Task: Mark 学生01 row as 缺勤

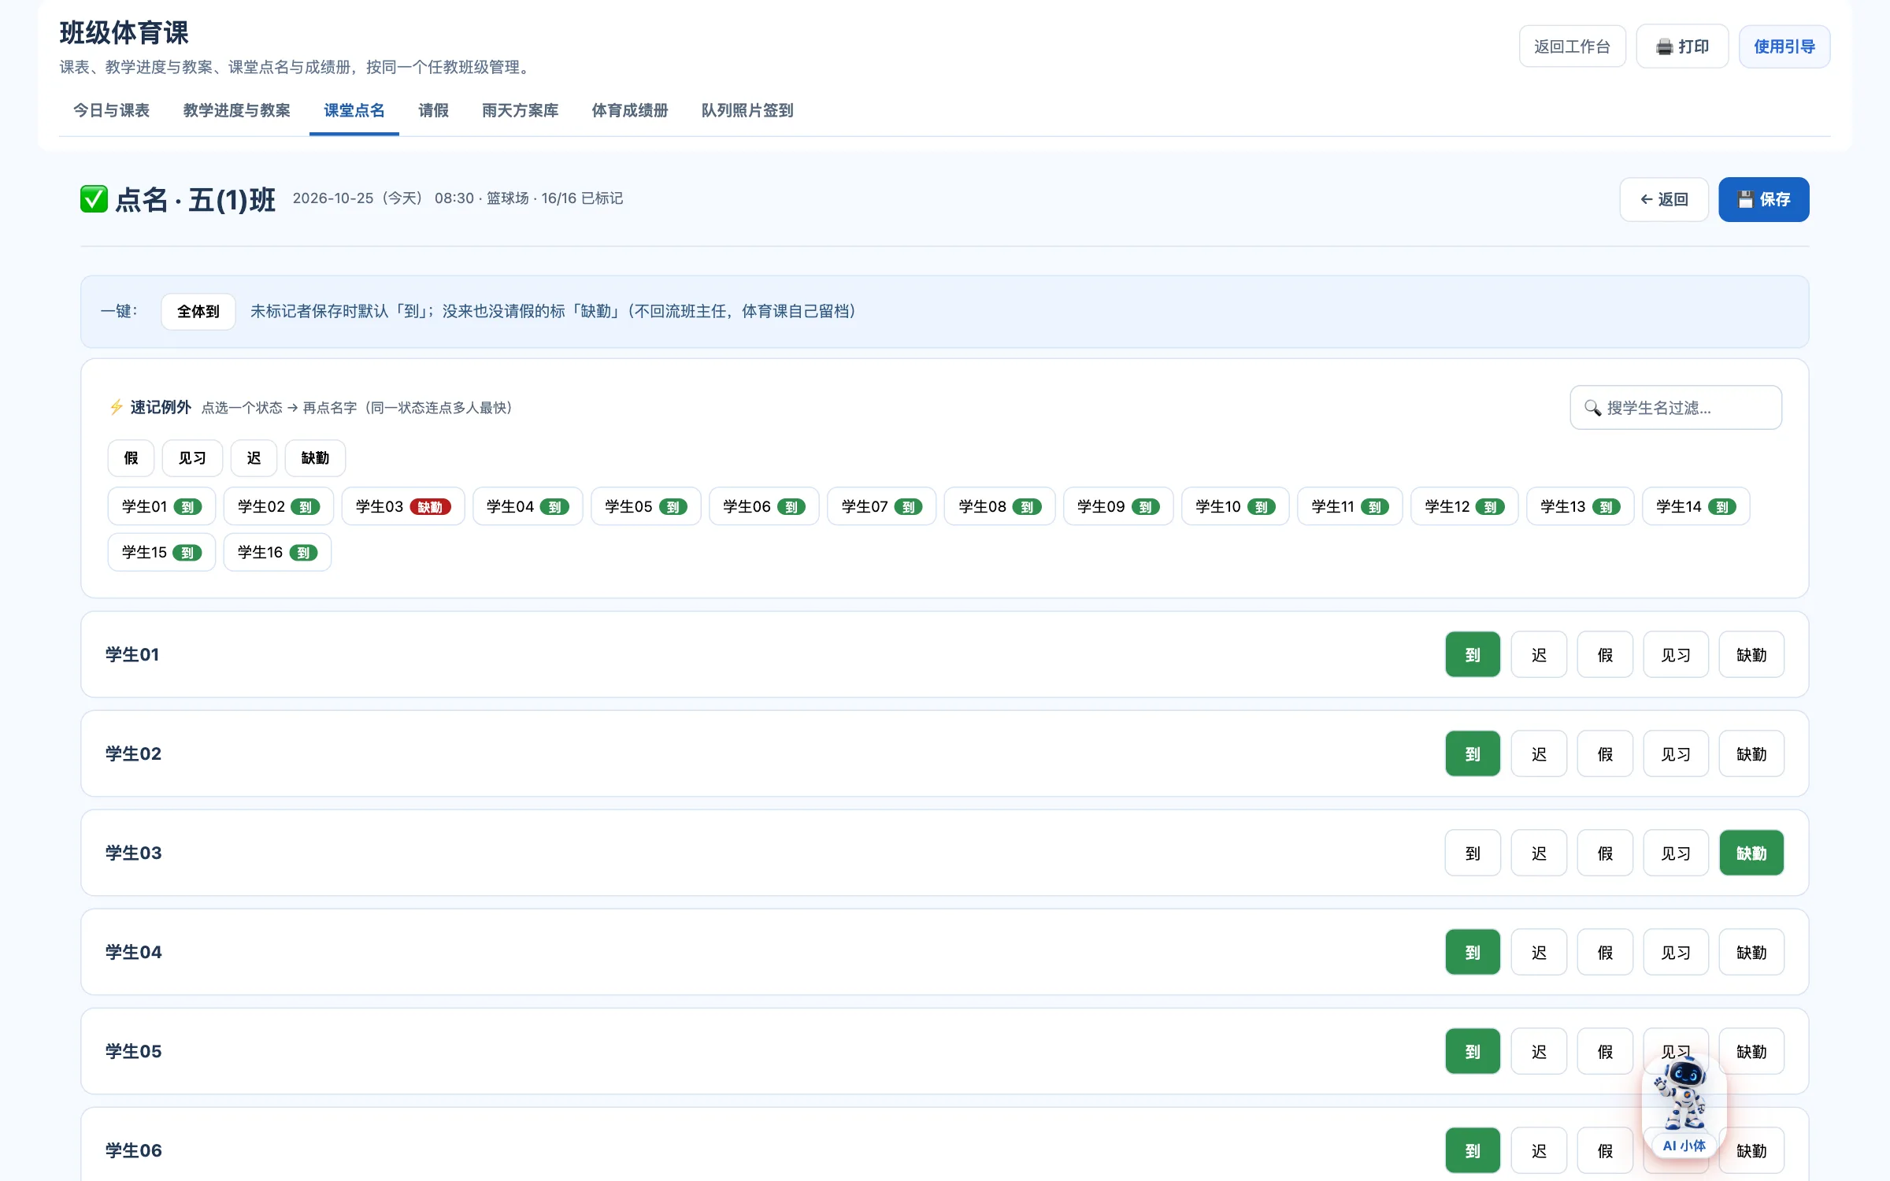Action: (x=1751, y=654)
